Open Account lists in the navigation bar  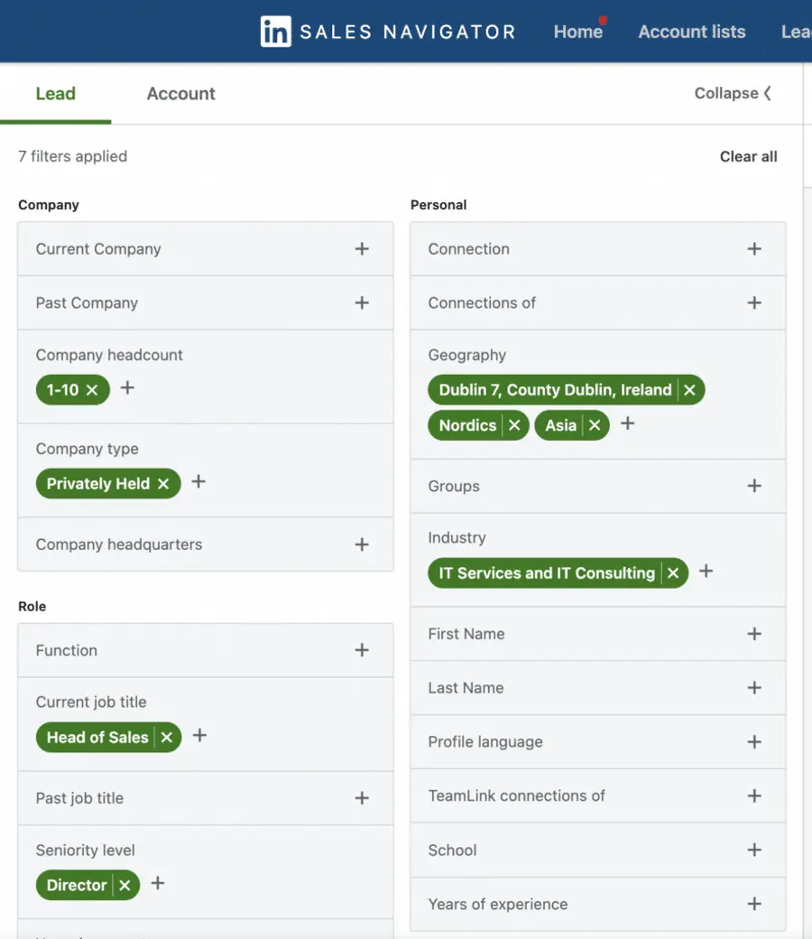(691, 32)
